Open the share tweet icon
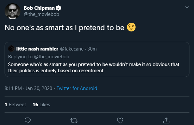 (x=166, y=120)
